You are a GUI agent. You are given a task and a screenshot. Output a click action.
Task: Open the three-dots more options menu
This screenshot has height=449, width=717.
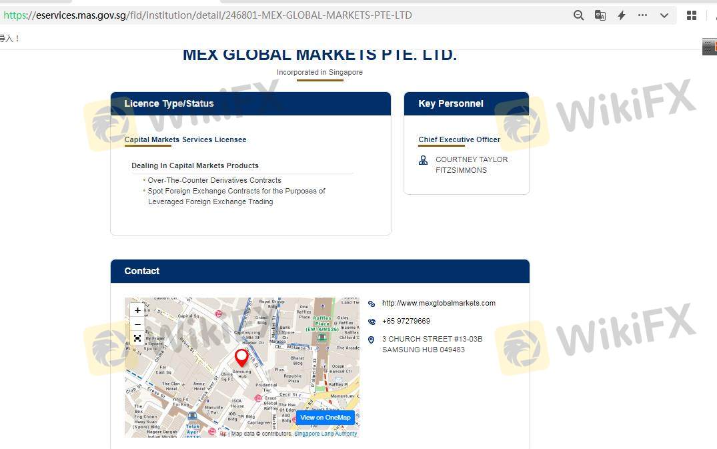[642, 15]
